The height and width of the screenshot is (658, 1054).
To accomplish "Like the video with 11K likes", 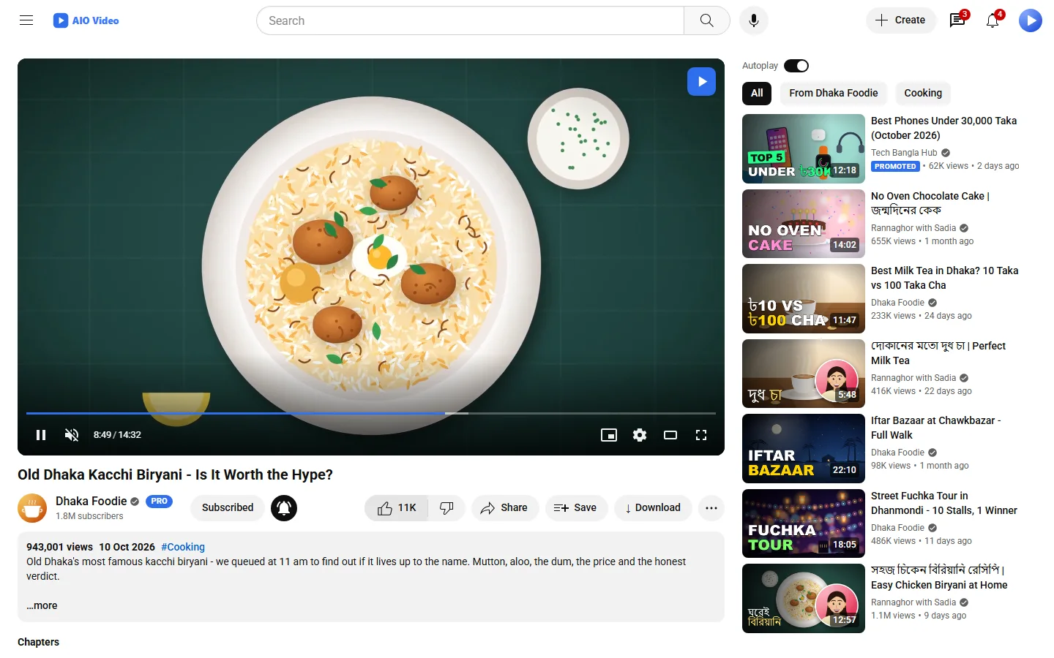I will pos(397,508).
